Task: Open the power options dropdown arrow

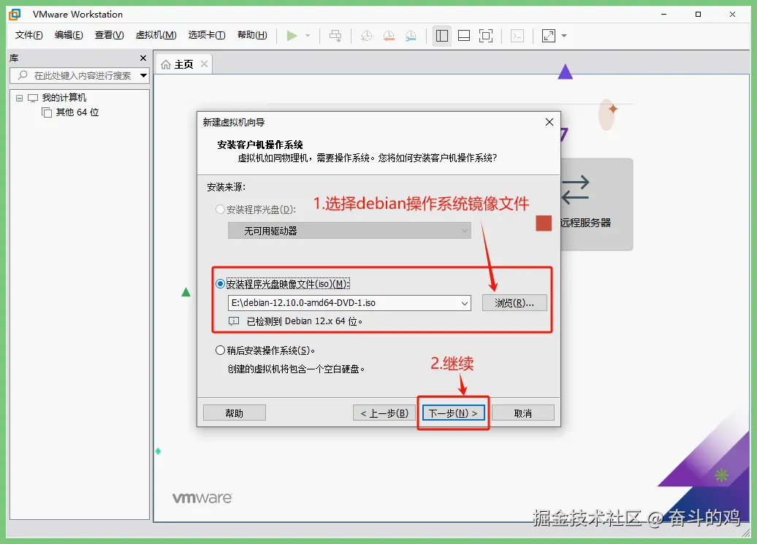Action: (x=308, y=36)
